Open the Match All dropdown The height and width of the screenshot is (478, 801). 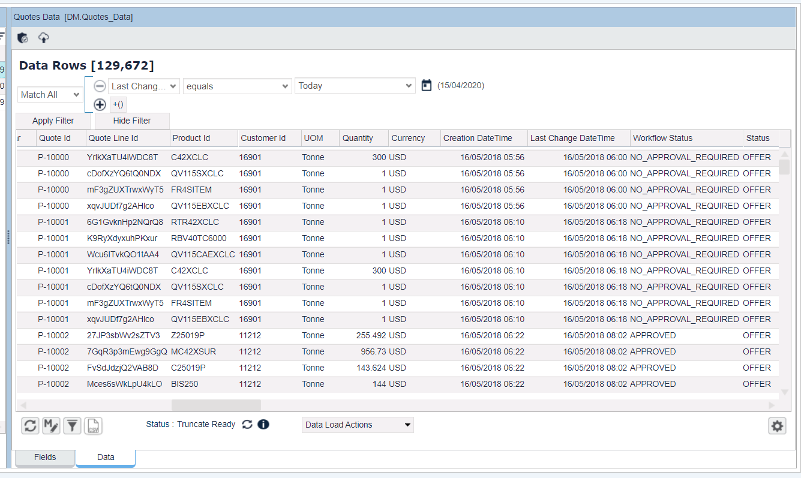[50, 95]
